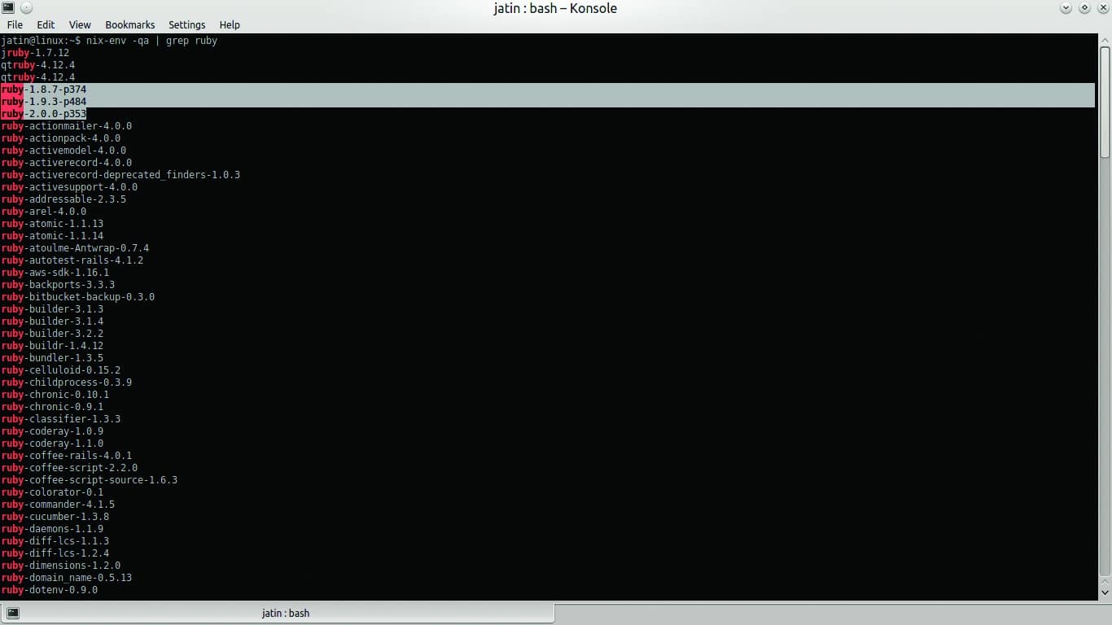Click the command line 'nix-env -qa | grep ruby'
This screenshot has height=625, width=1112.
tap(151, 40)
